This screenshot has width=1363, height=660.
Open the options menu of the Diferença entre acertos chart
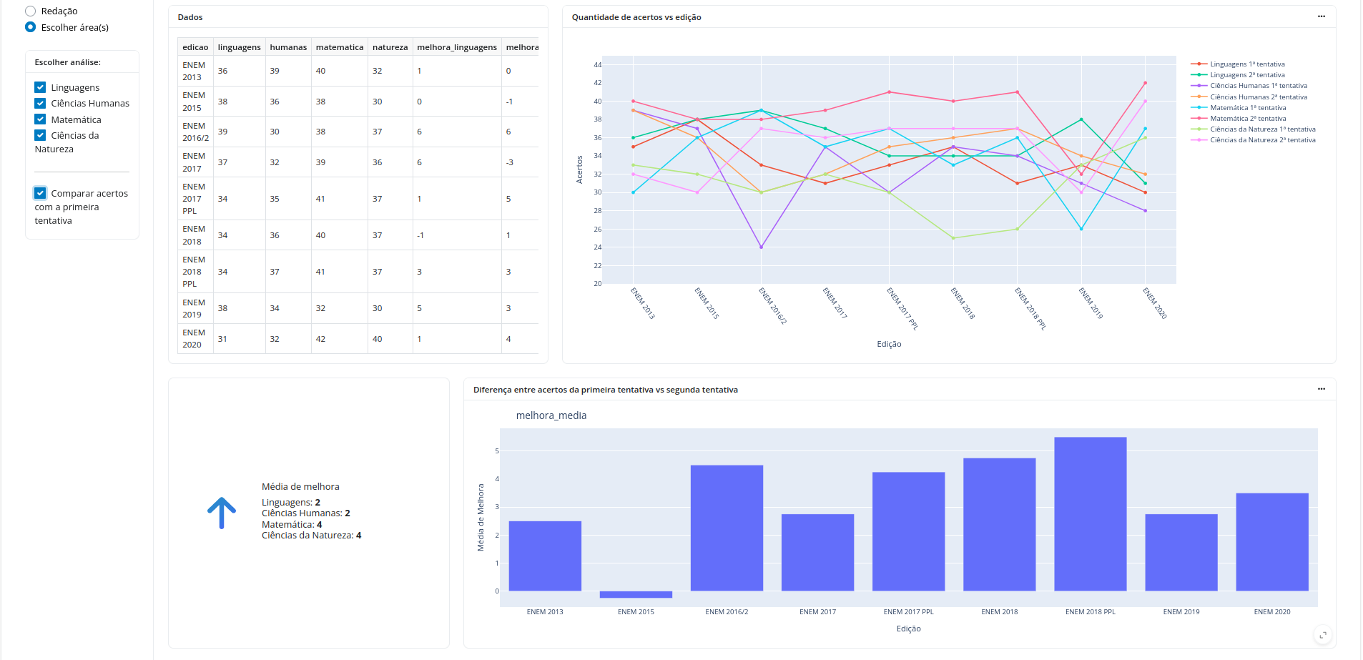click(x=1321, y=389)
